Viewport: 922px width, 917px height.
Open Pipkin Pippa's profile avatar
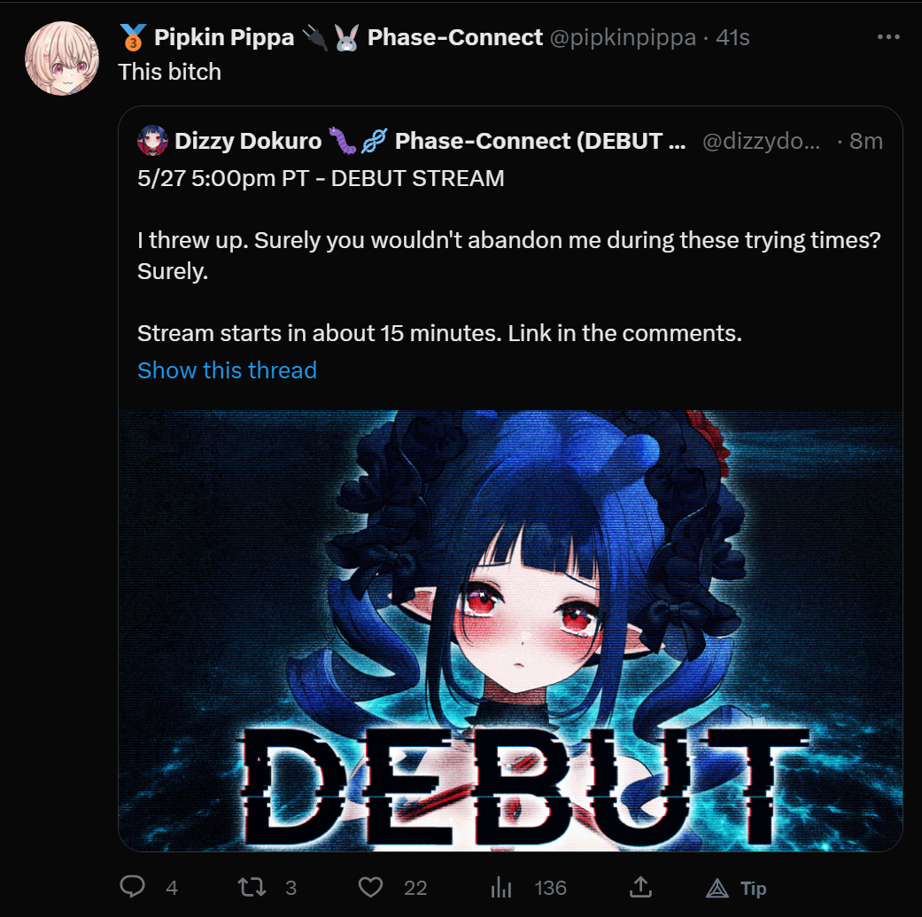click(62, 58)
